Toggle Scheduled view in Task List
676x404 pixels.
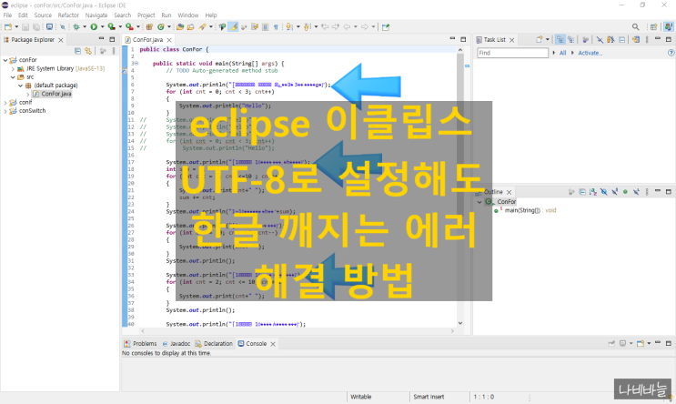click(570, 40)
